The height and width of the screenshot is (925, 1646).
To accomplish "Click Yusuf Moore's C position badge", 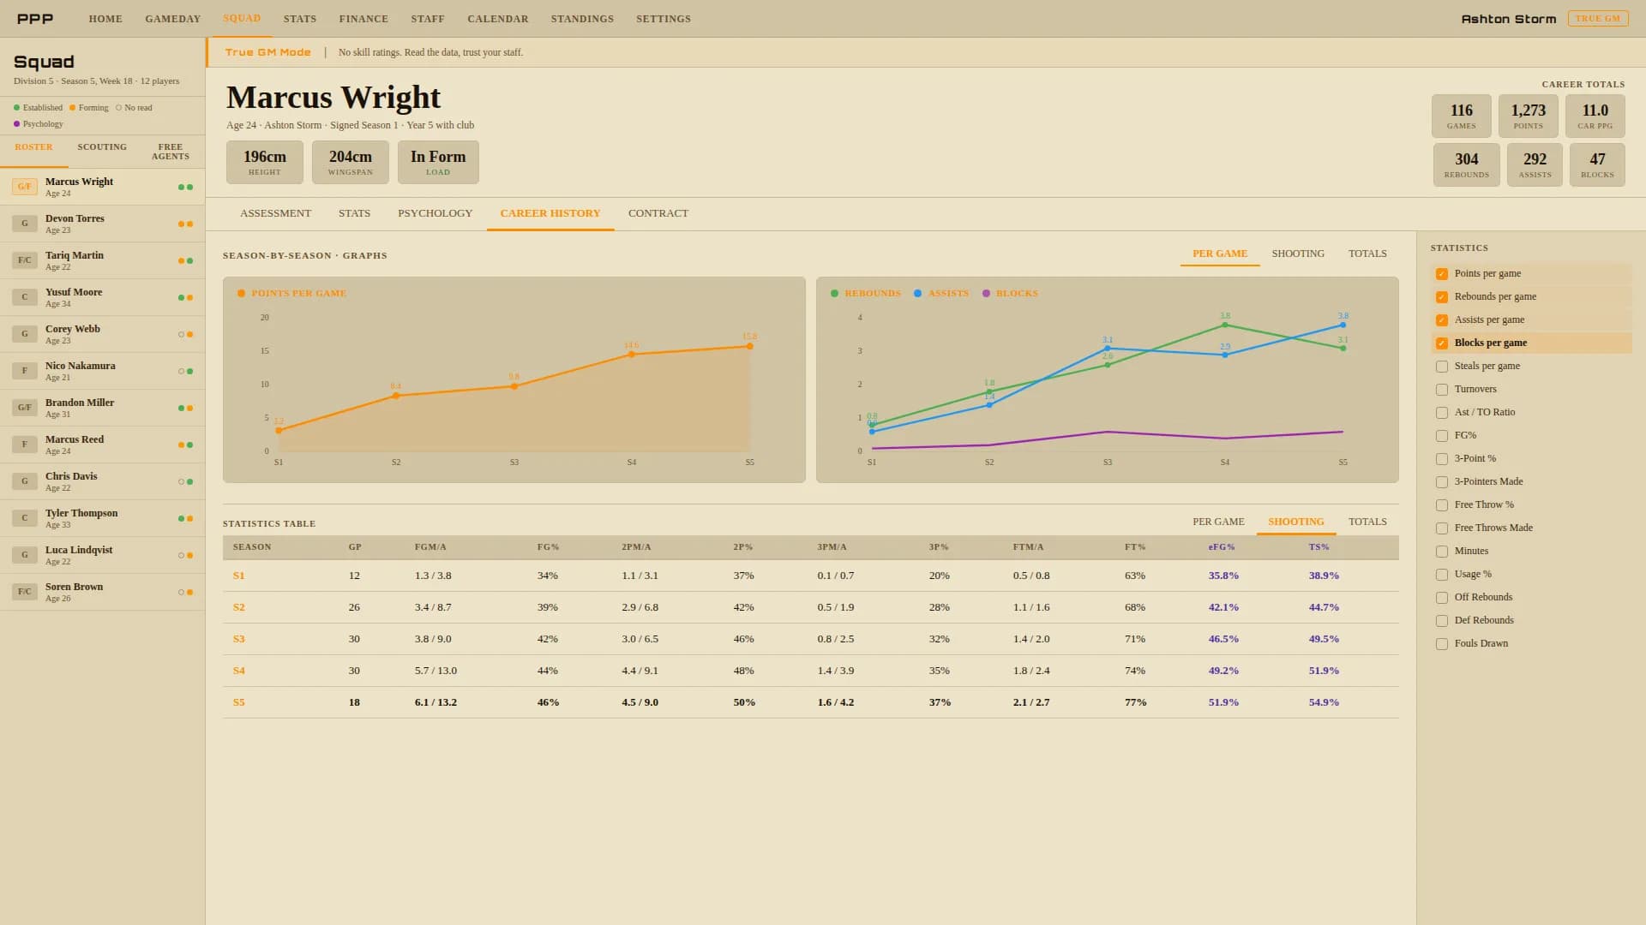I will [24, 297].
